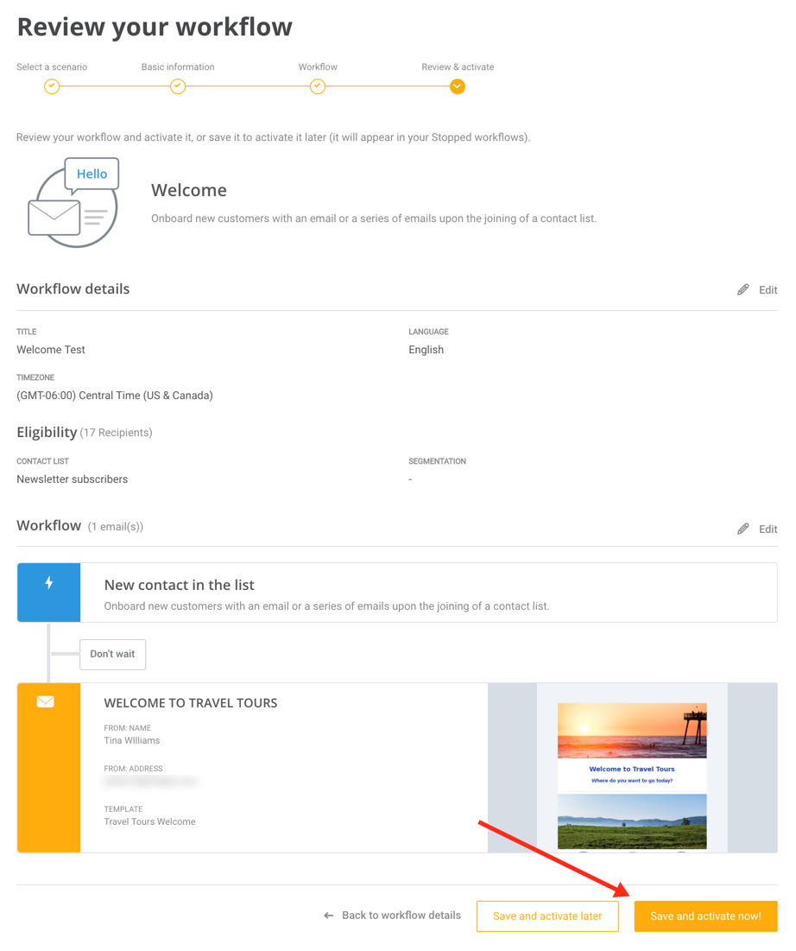Open the Travel Tours email template preview
The width and height of the screenshot is (796, 951).
coord(632,768)
